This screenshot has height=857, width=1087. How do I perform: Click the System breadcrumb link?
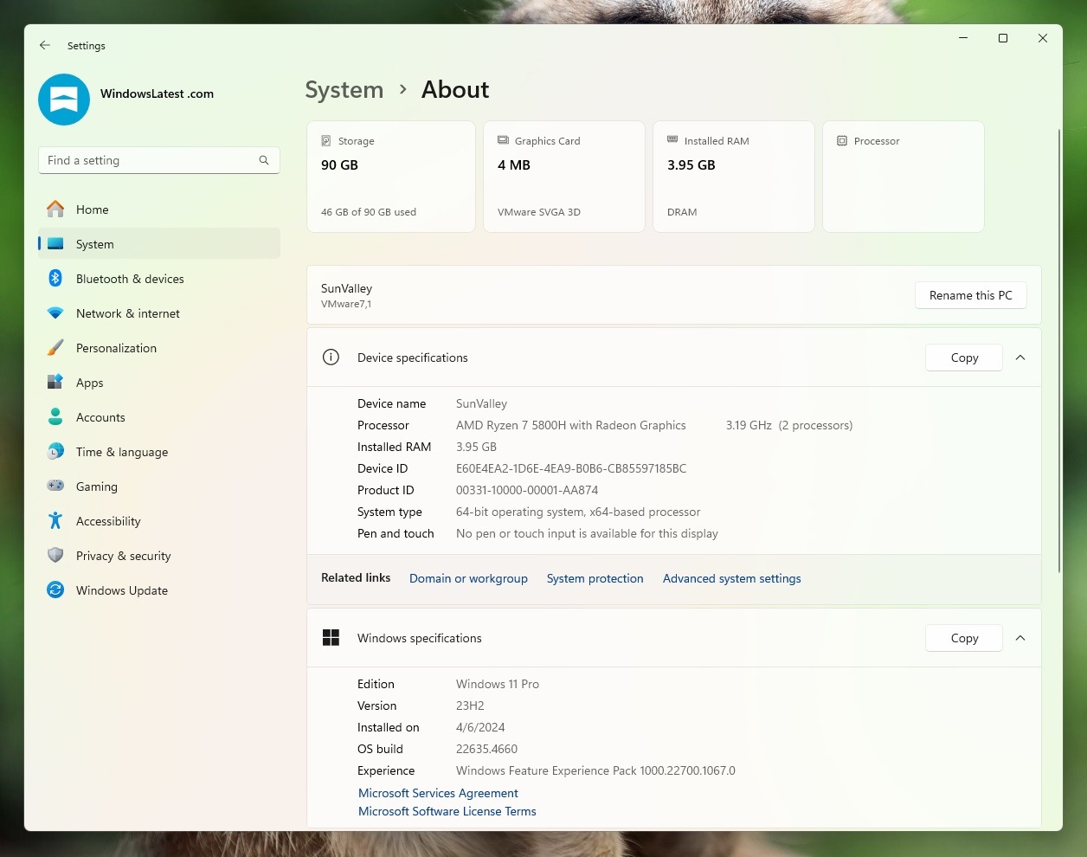[x=344, y=89]
